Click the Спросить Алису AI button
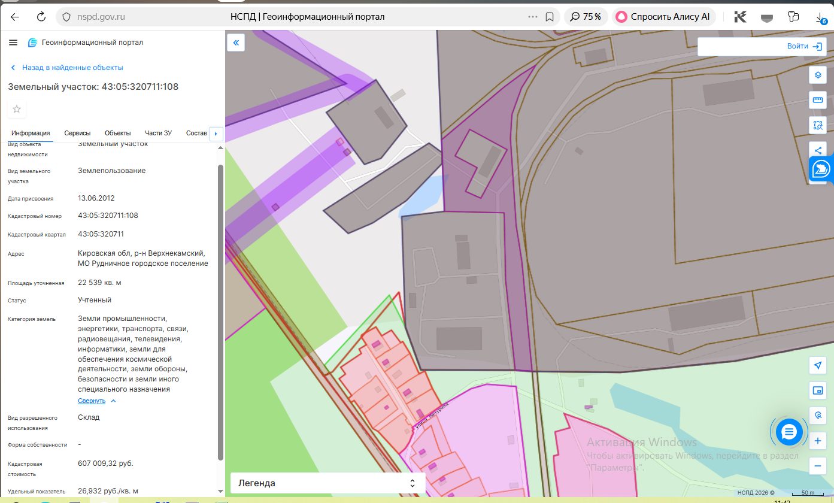 [x=663, y=17]
